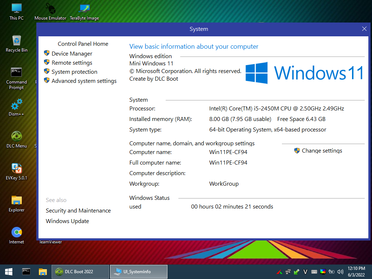Click the shield icon beside Device Manager
The width and height of the screenshot is (372, 279).
[x=47, y=53]
